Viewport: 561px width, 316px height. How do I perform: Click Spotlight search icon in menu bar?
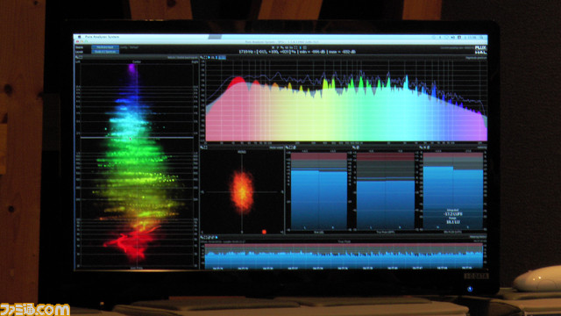(482, 37)
